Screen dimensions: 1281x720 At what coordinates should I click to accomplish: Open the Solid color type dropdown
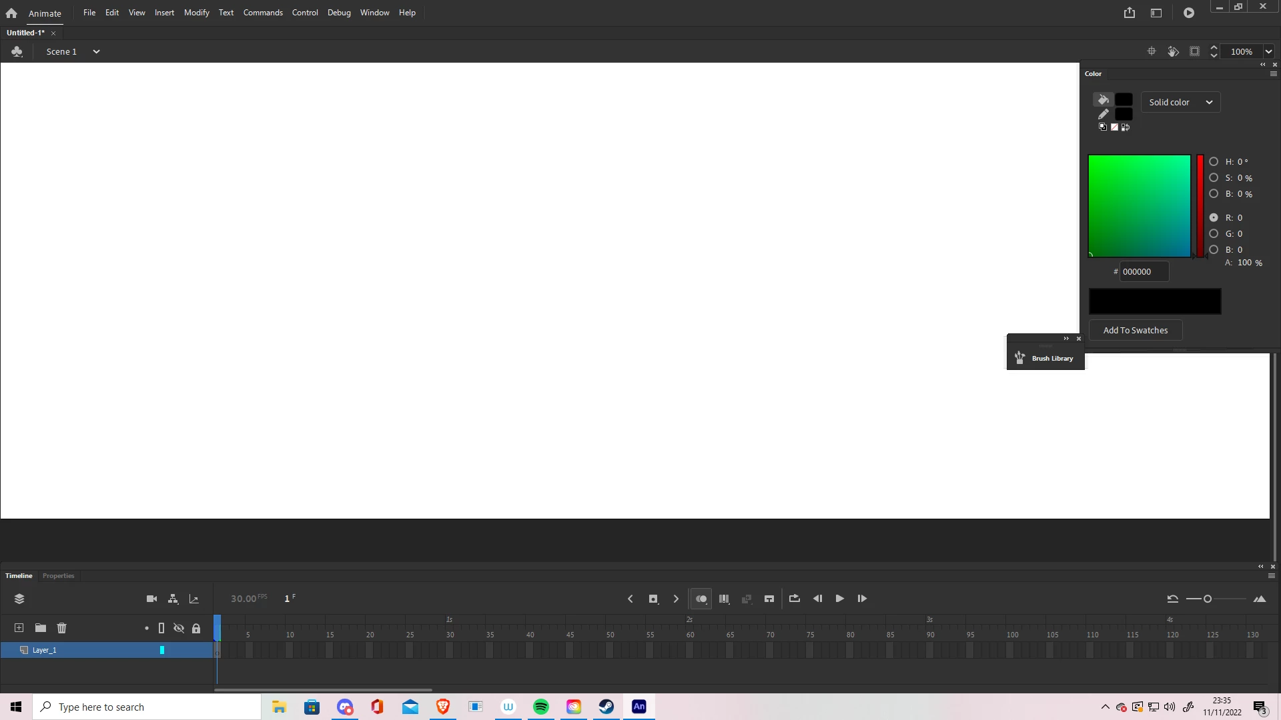pyautogui.click(x=1180, y=102)
